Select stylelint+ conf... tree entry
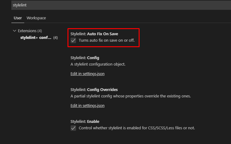 (36, 38)
